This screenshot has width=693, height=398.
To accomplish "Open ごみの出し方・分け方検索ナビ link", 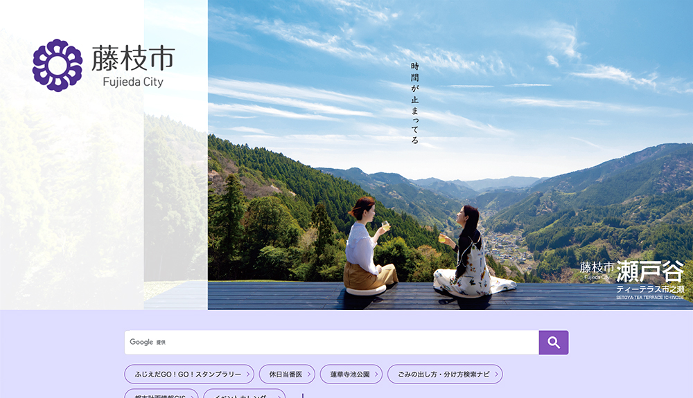I will point(441,374).
